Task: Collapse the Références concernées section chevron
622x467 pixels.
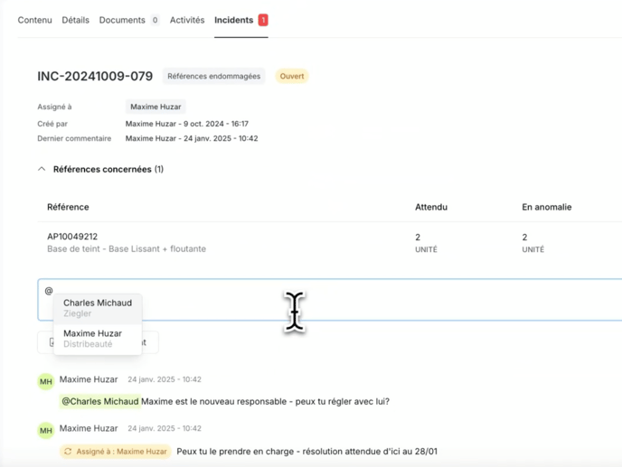Action: 42,169
